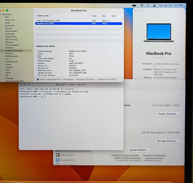
Task: Click the 113-C980AL-075 ROM Revision value
Action: (x=77, y=71)
